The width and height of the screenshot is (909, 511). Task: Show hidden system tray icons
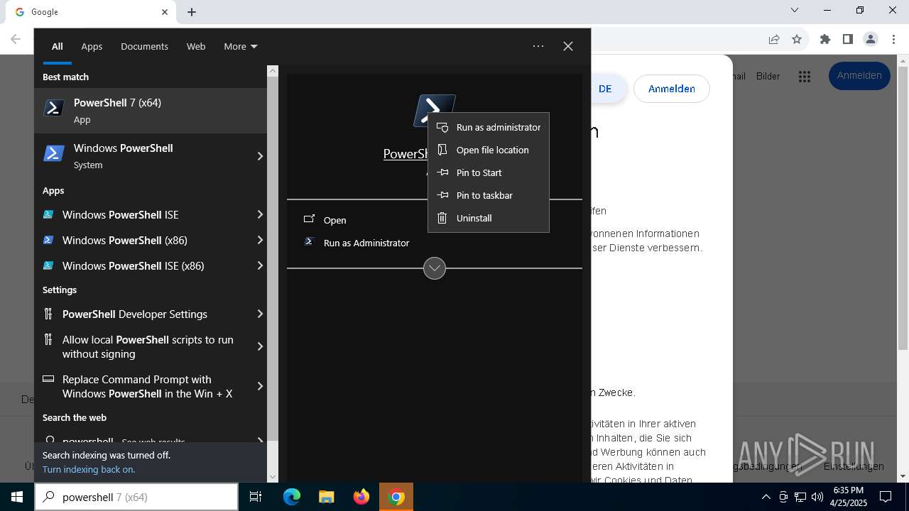766,497
